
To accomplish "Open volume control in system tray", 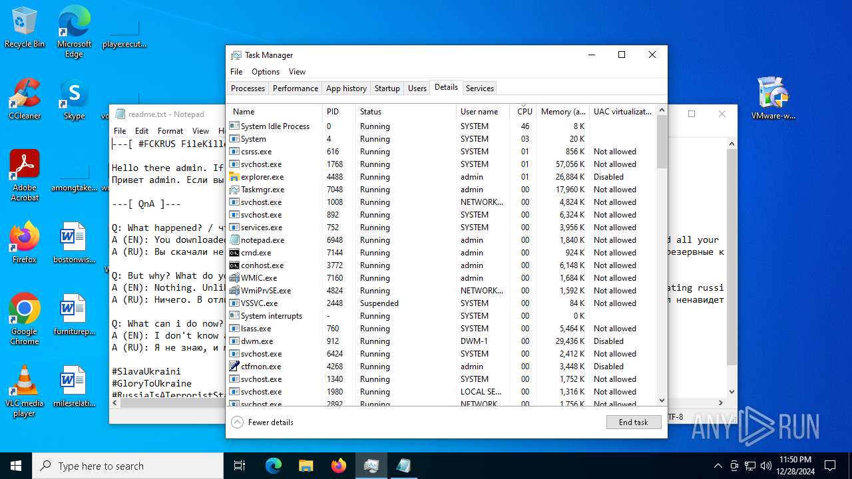I will [x=765, y=466].
